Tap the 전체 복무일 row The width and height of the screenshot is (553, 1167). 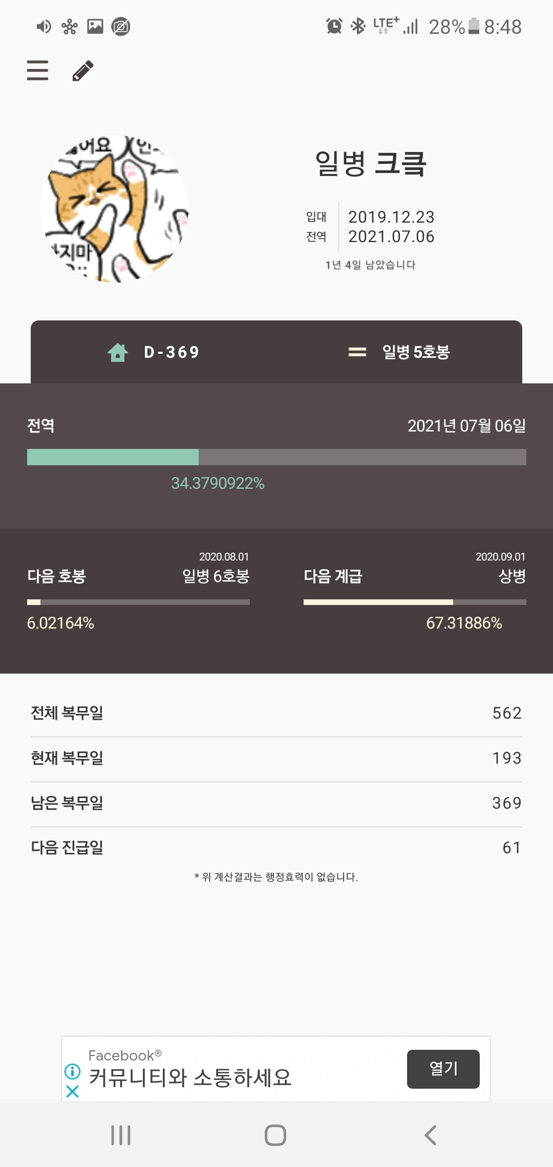[276, 713]
